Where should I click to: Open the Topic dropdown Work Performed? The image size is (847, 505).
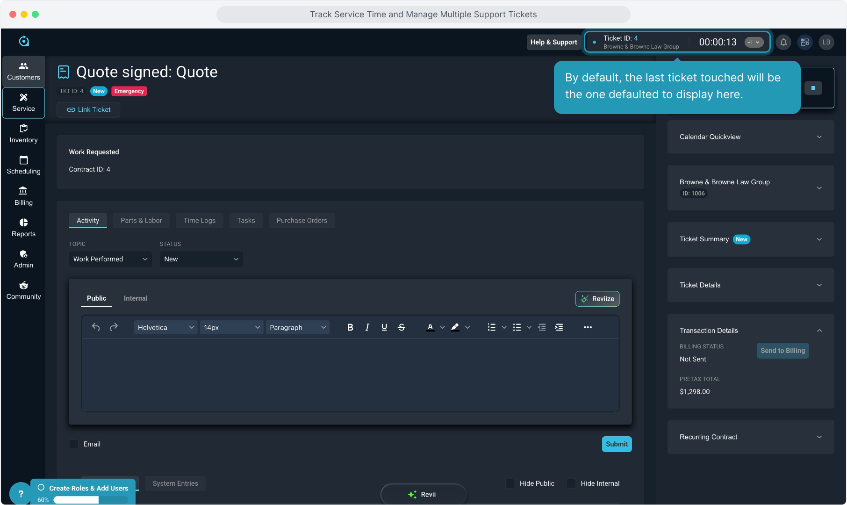point(110,259)
